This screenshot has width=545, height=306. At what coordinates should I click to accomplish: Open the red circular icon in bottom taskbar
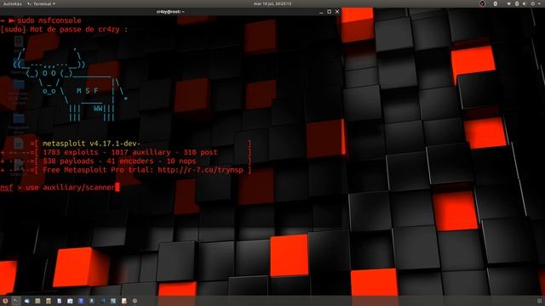coord(5,301)
